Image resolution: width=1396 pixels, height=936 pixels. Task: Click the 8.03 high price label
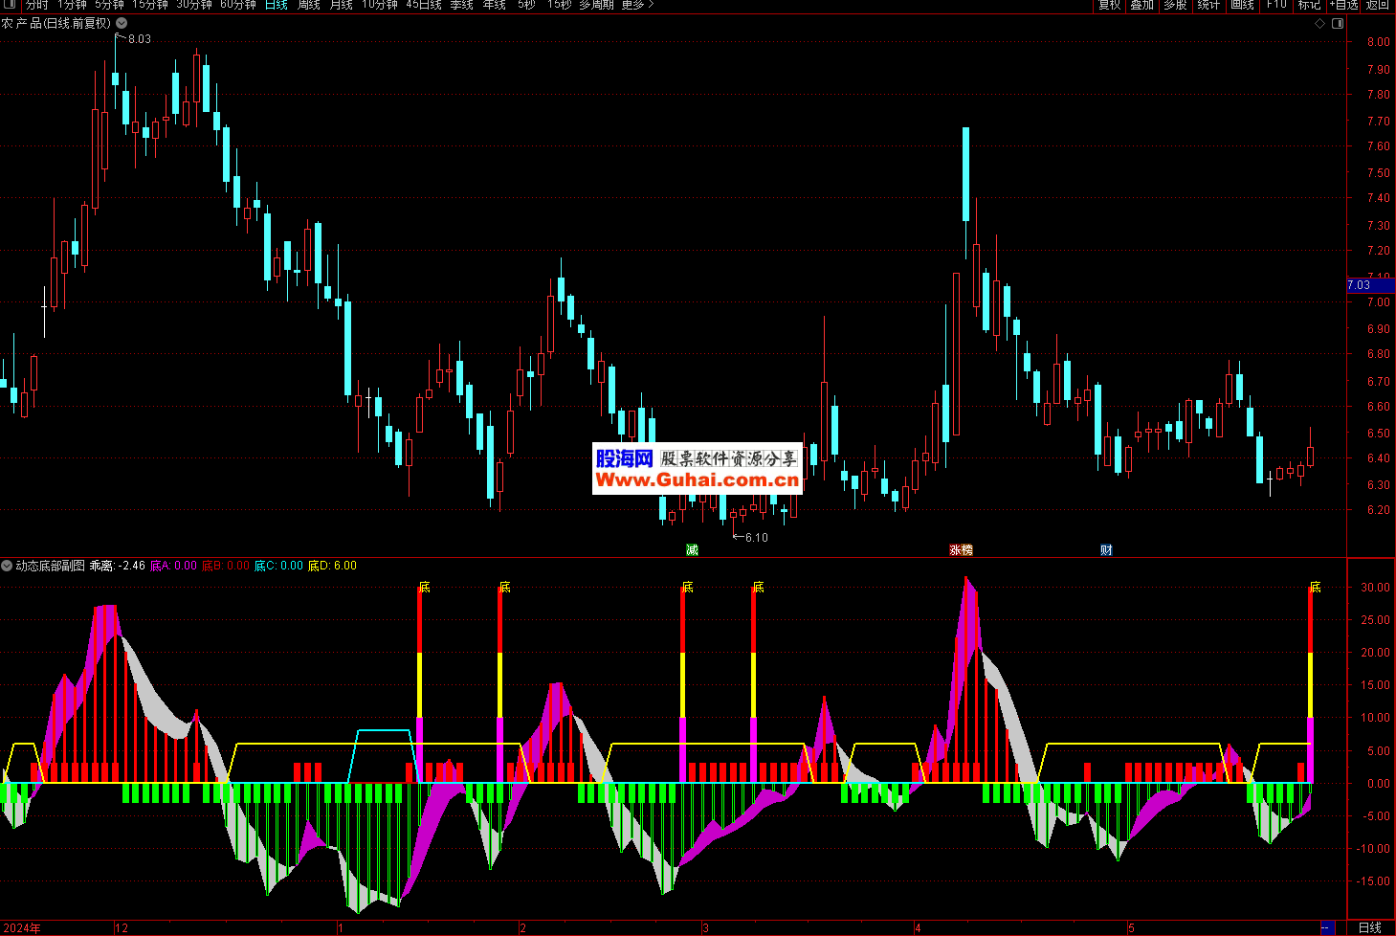140,39
